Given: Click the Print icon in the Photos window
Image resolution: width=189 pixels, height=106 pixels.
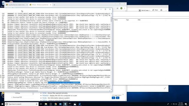Looking at the screenshot, I should 161,10.
